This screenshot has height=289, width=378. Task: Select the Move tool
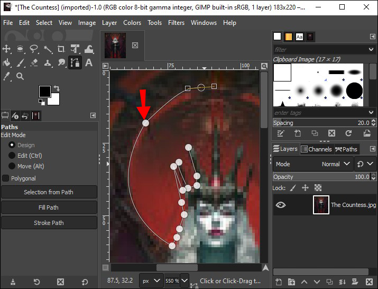pos(7,49)
